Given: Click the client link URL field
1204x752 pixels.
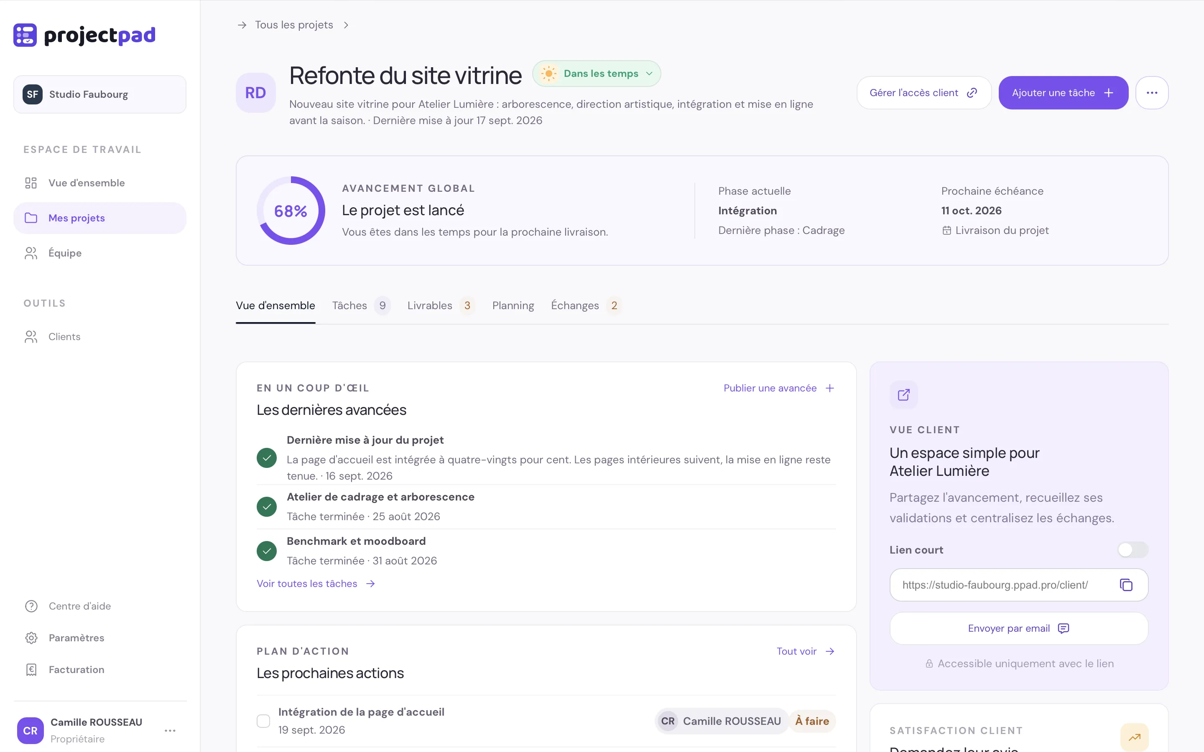Looking at the screenshot, I should (x=1018, y=585).
